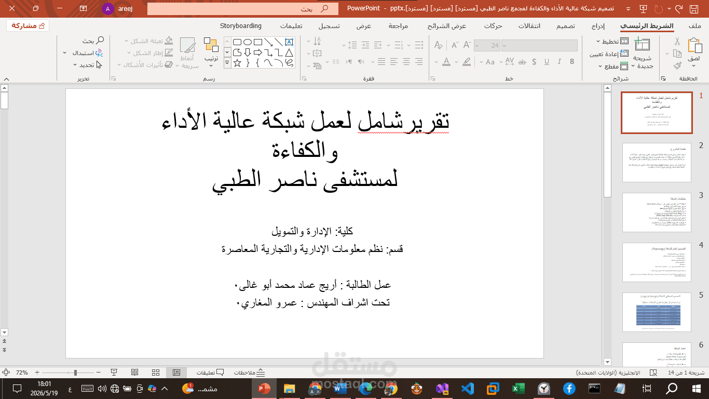Click the Format Painter brush icon
709x399 pixels.
tap(677, 65)
